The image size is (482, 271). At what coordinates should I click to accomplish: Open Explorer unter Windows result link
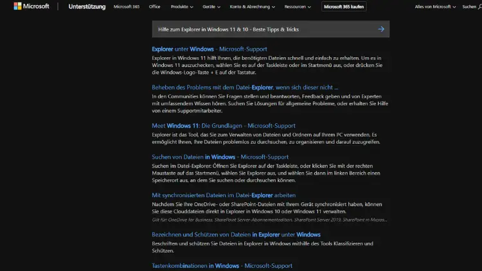(210, 49)
